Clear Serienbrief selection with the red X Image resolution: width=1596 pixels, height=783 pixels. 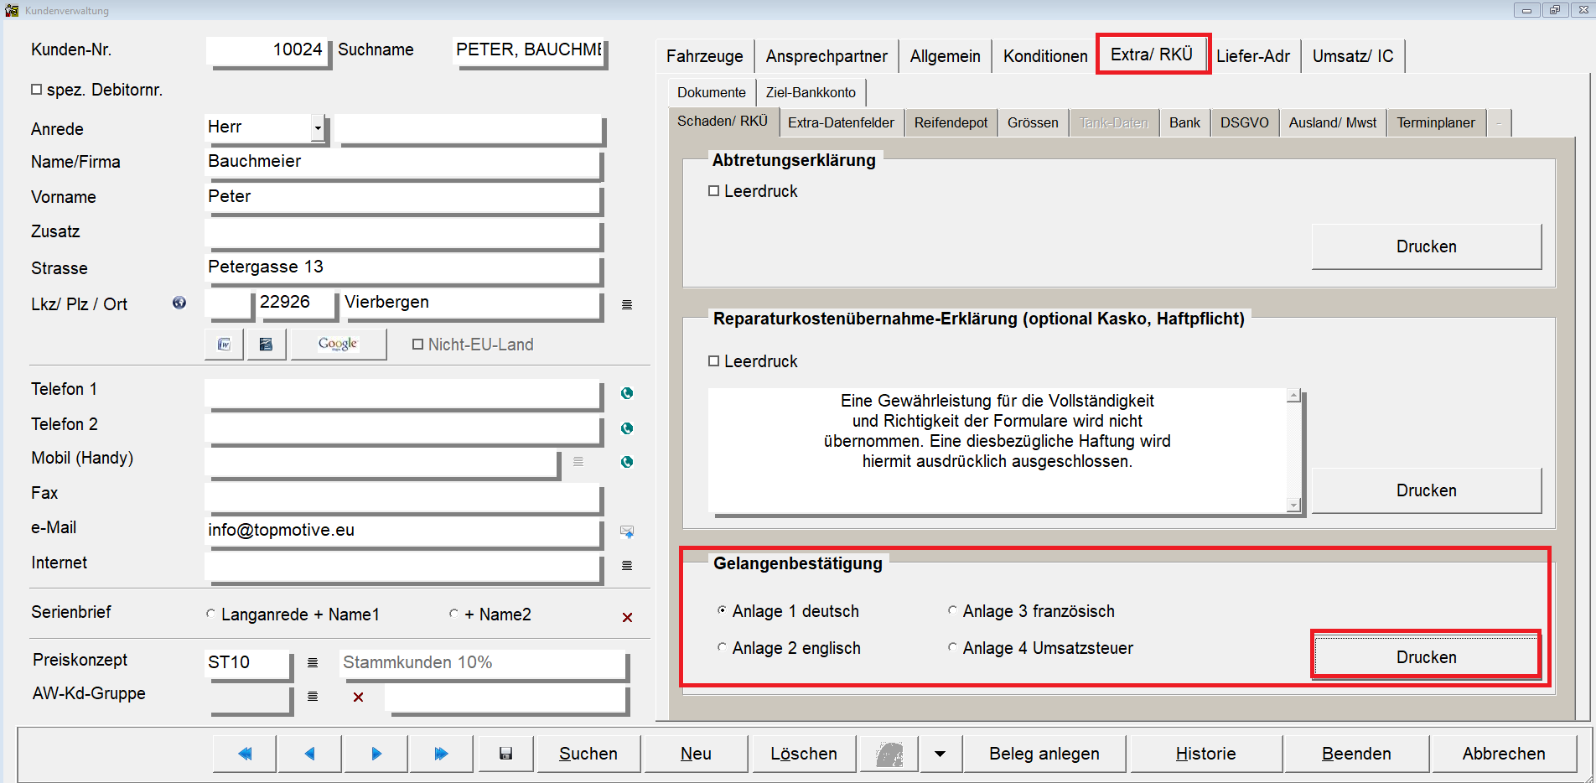point(627,617)
